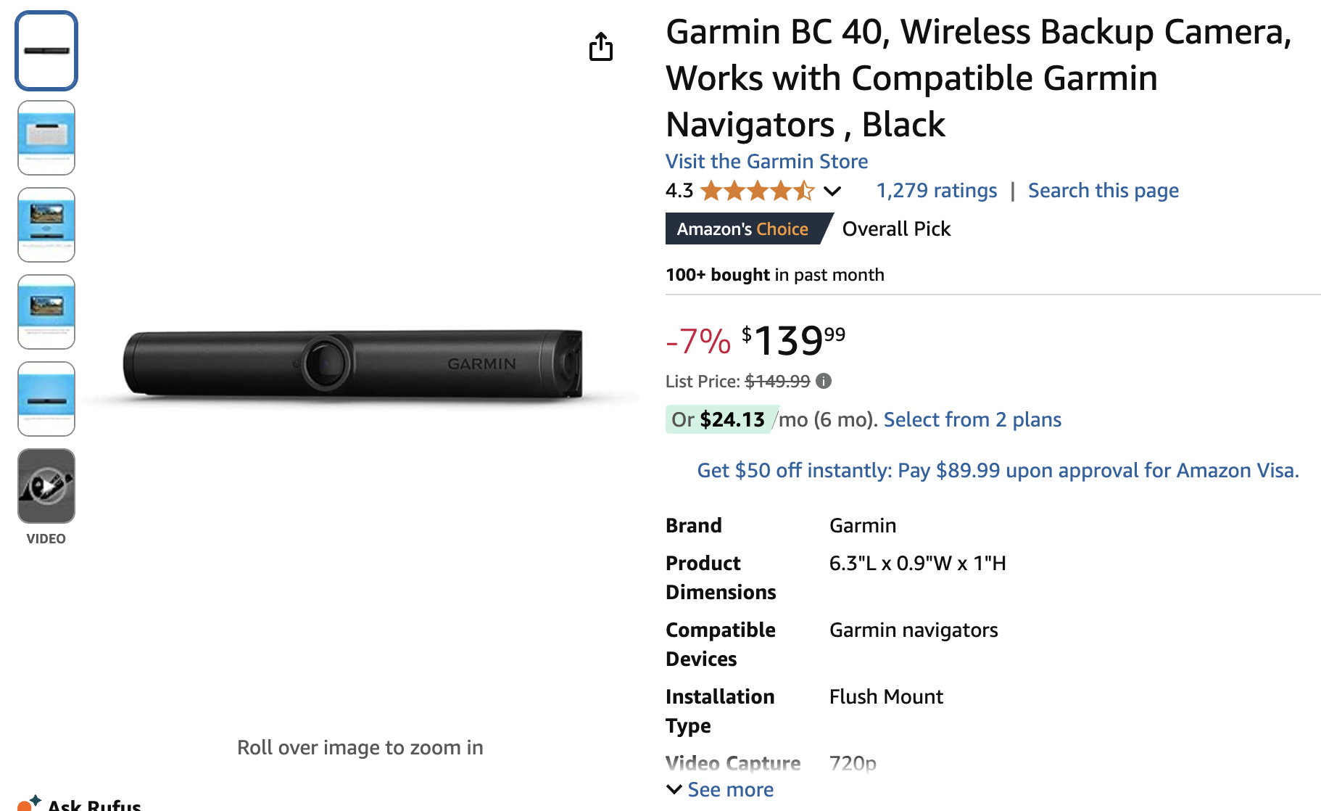Click the $24.13 monthly payment badge
1321x811 pixels.
pos(719,419)
